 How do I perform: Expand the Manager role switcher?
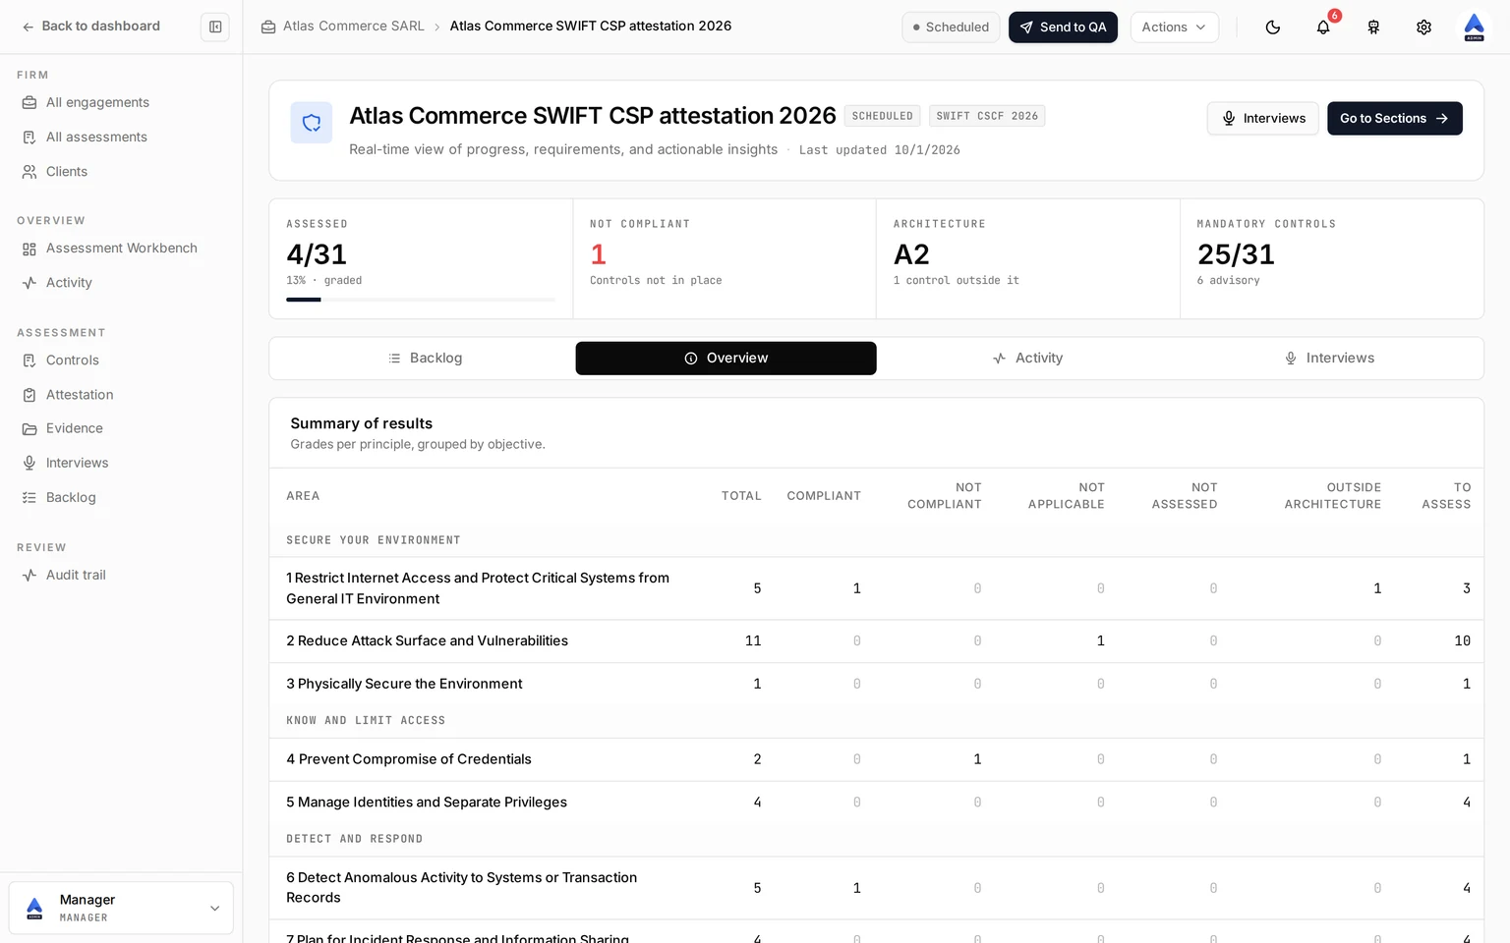pos(121,908)
